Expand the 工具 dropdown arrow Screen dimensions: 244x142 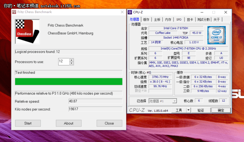tap(188, 110)
